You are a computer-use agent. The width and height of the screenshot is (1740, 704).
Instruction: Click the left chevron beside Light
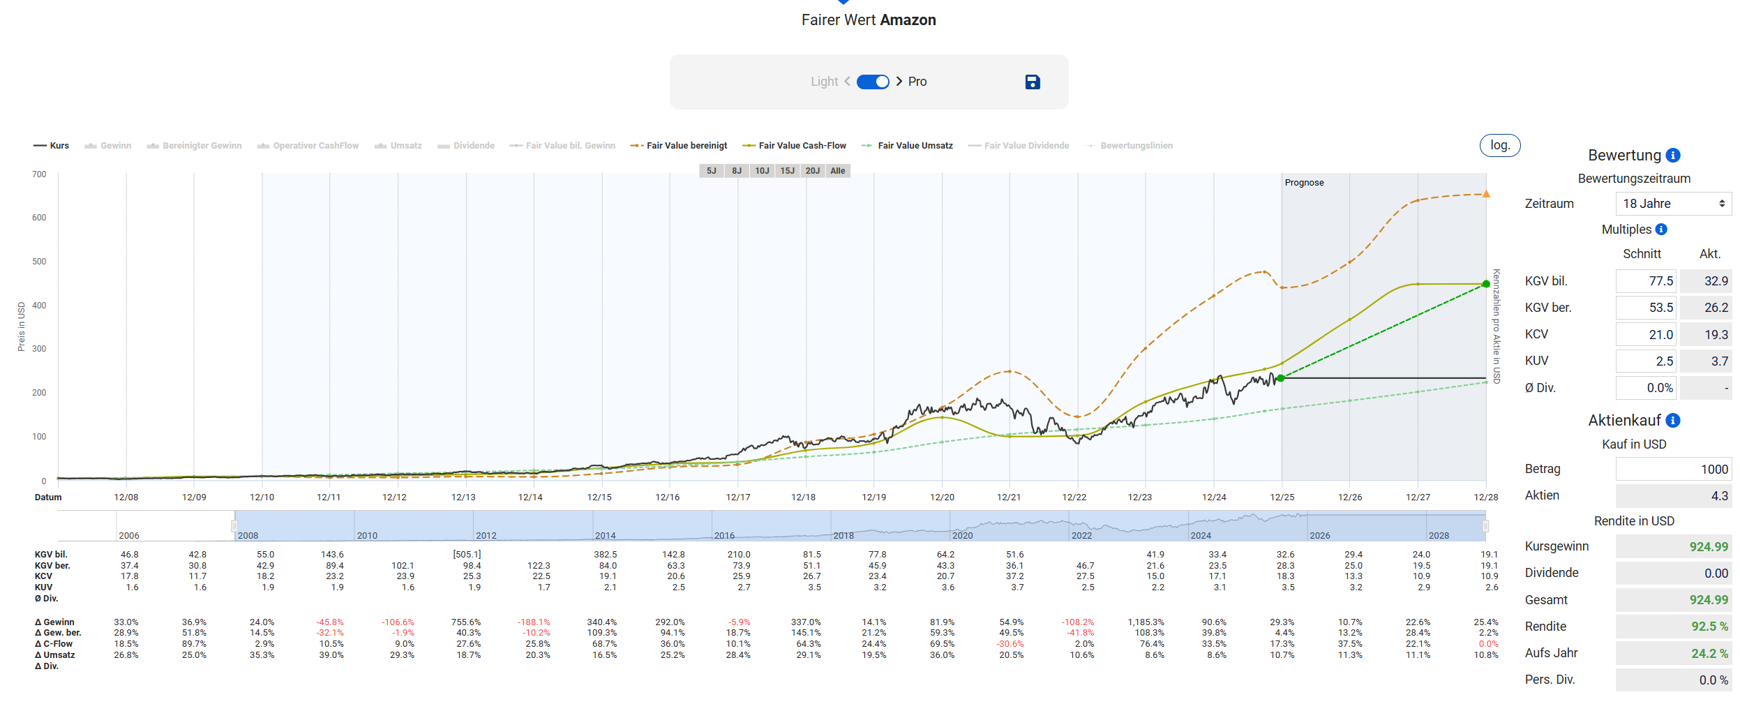[x=847, y=82]
